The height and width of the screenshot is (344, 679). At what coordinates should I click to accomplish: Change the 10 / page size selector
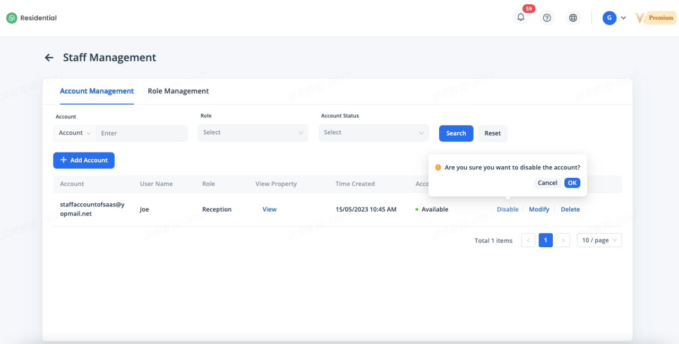[x=599, y=240]
